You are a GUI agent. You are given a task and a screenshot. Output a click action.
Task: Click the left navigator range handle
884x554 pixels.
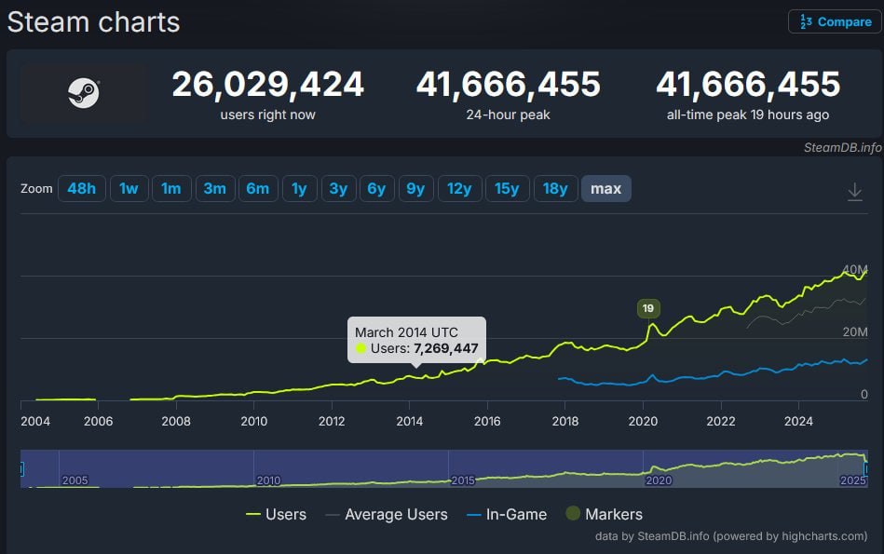click(x=21, y=469)
